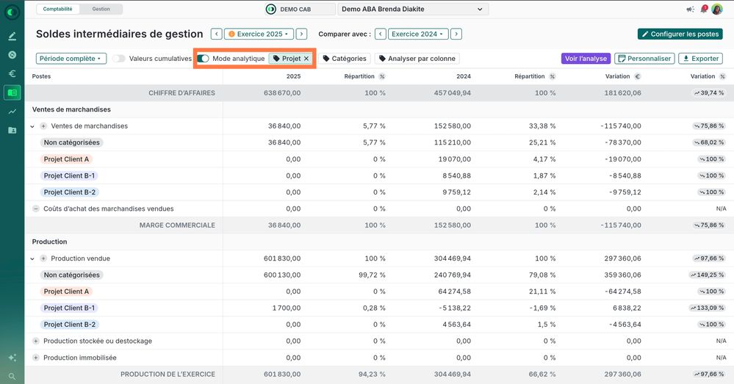Click the search magnifier icon in sidebar
Image resolution: width=734 pixels, height=384 pixels.
coord(12,376)
